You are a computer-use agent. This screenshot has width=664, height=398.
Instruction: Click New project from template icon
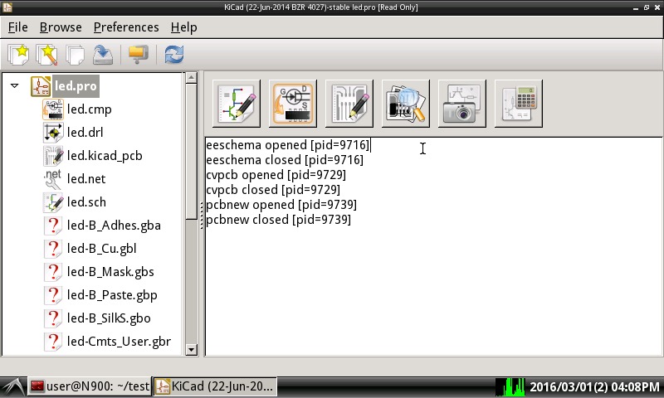click(x=46, y=55)
